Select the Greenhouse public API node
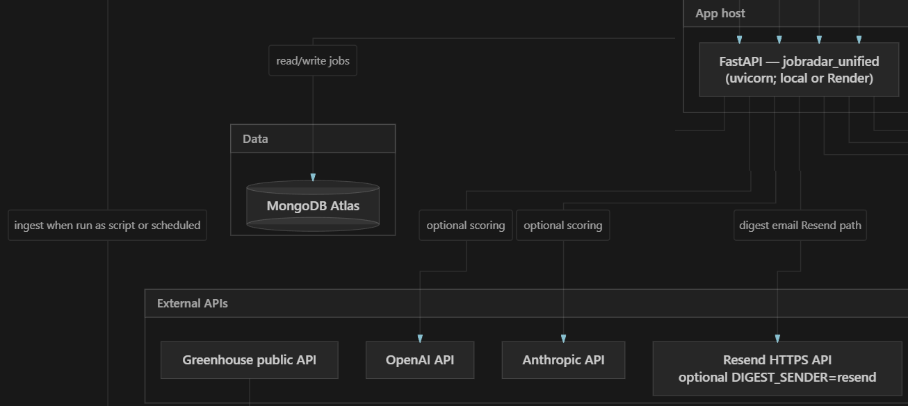Screen dimensions: 908x406 [x=249, y=360]
